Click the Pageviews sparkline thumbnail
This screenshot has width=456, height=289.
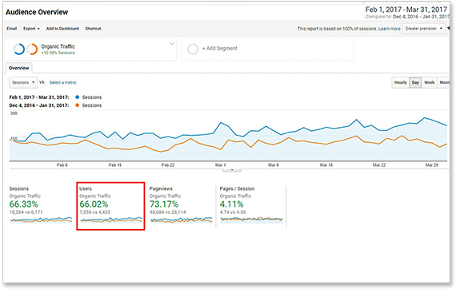click(x=181, y=220)
